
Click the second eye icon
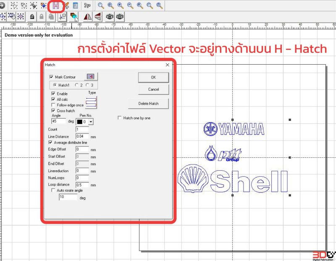pos(120,16)
